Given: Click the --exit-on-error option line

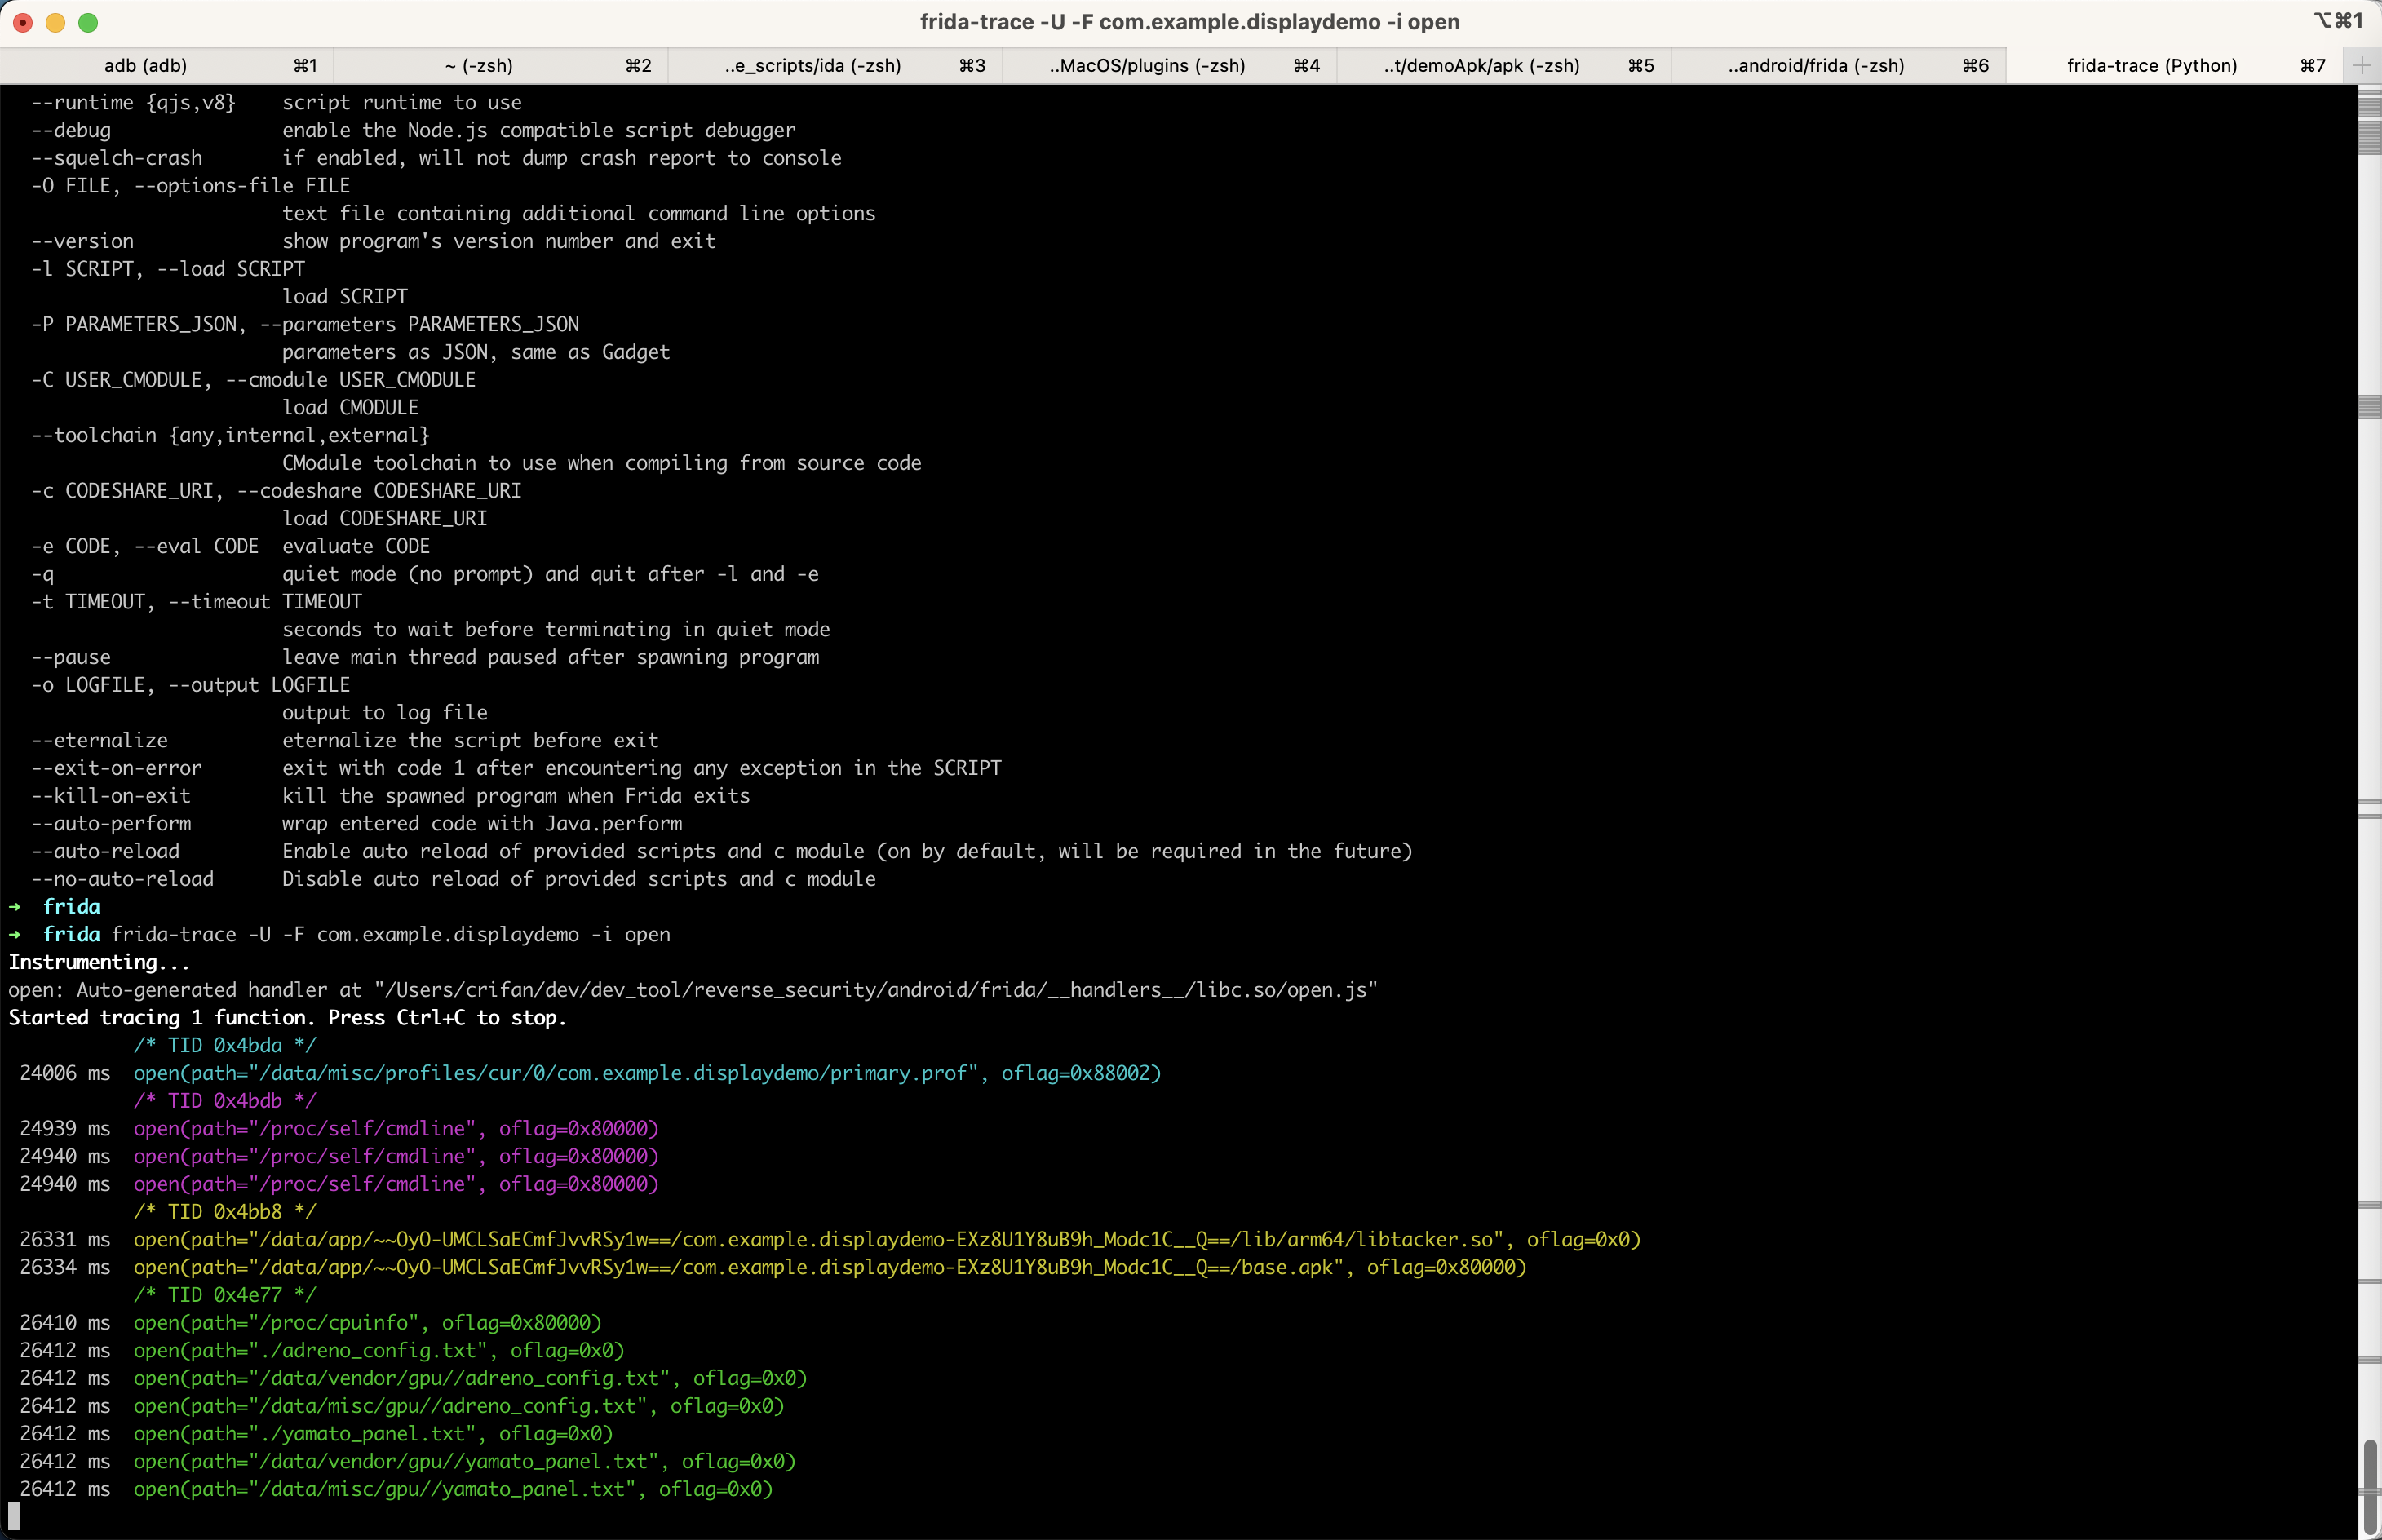Looking at the screenshot, I should tap(516, 768).
